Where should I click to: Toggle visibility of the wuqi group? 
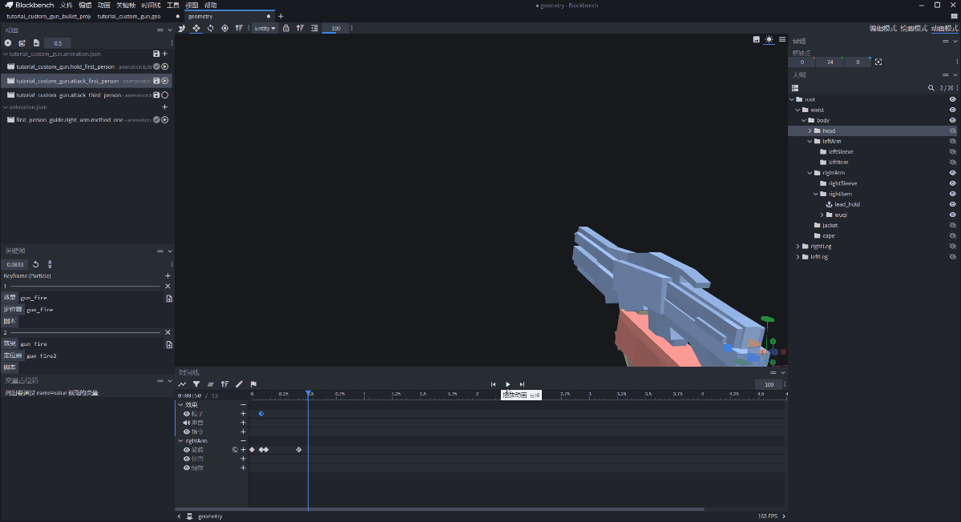[x=953, y=215]
